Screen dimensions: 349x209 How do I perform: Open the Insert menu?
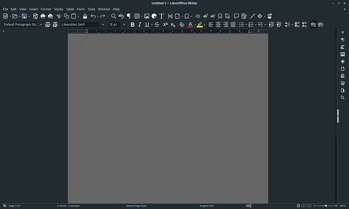point(33,9)
